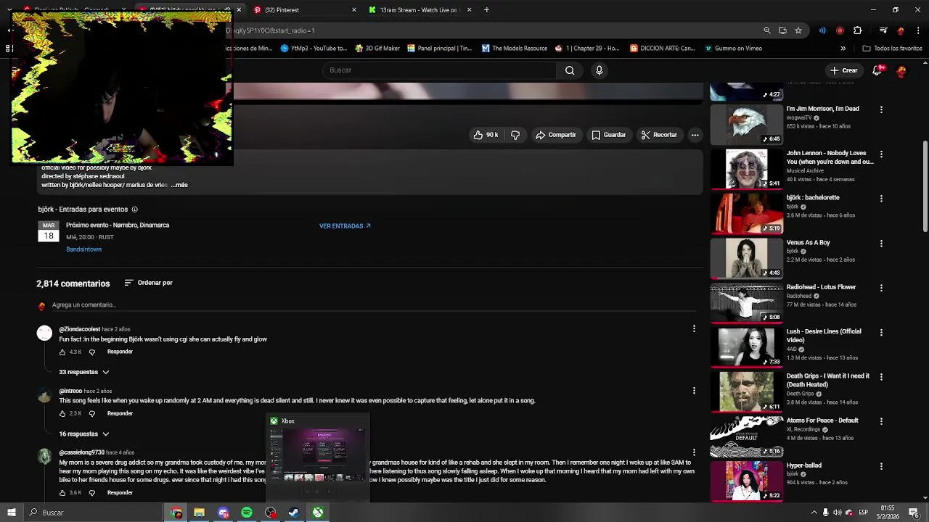Image resolution: width=929 pixels, height=522 pixels.
Task: Open options for Hyper-ballad video
Action: coord(881,466)
